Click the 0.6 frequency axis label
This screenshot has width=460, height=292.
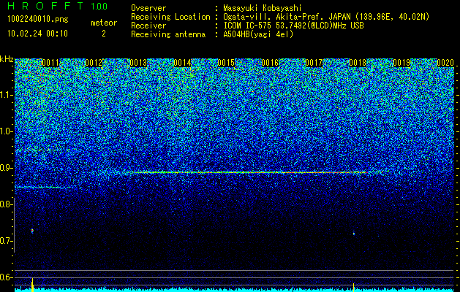[5, 277]
